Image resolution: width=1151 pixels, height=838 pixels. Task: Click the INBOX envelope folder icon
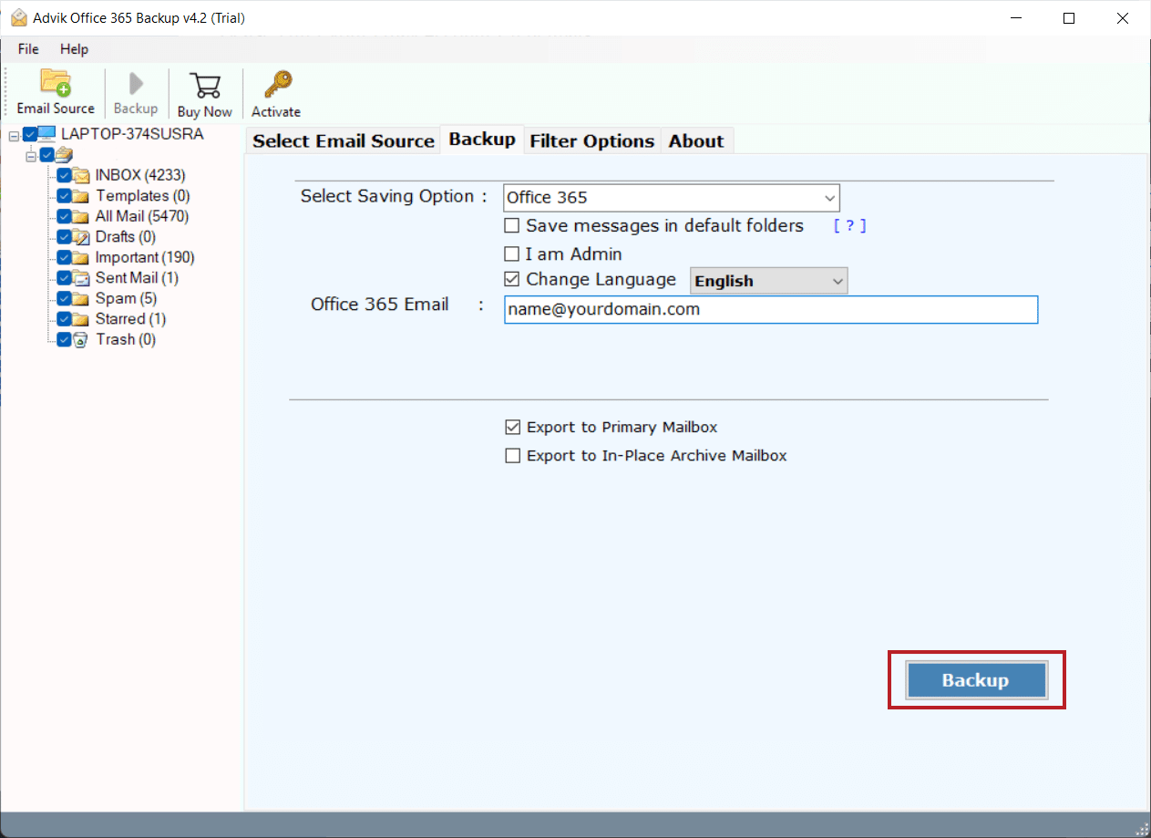pos(81,175)
